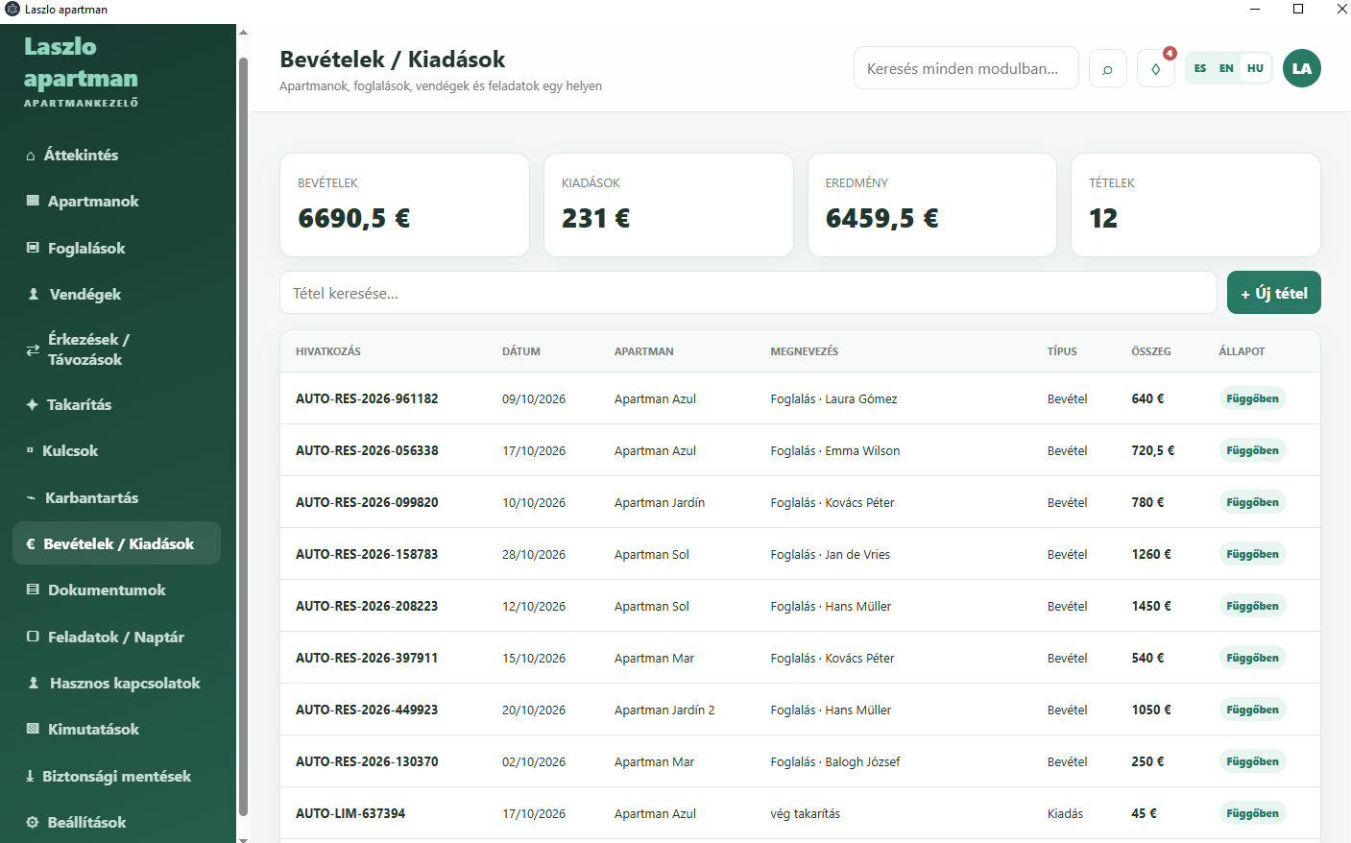Click the Takarítás sparkle icon
This screenshot has height=843, width=1351.
[x=32, y=405]
